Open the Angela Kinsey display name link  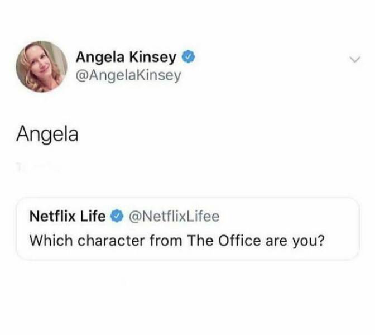tap(126, 57)
